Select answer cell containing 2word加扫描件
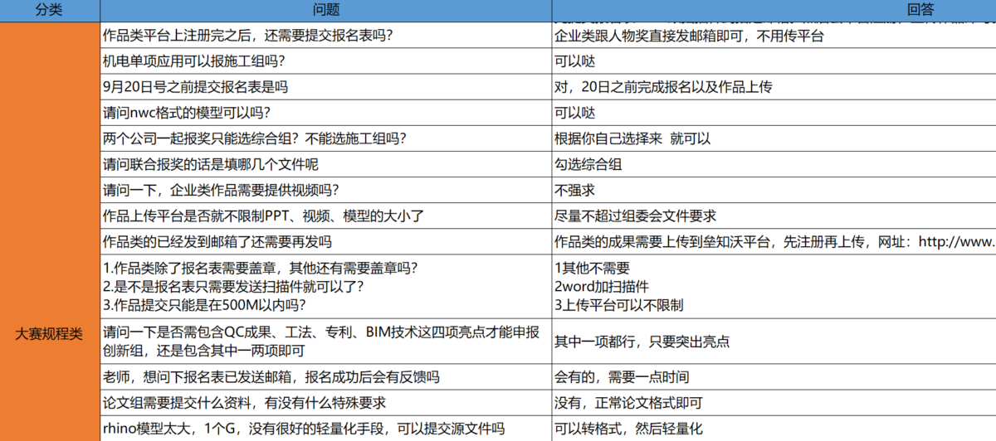 tap(774, 287)
